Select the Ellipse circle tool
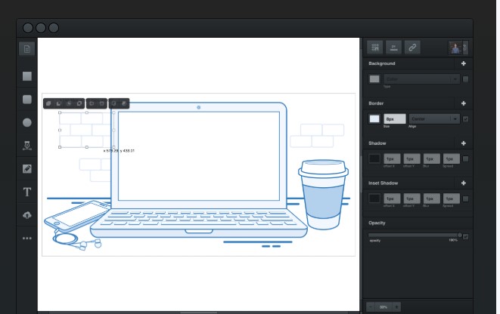Screen dimensions: 500x314 tap(27, 122)
